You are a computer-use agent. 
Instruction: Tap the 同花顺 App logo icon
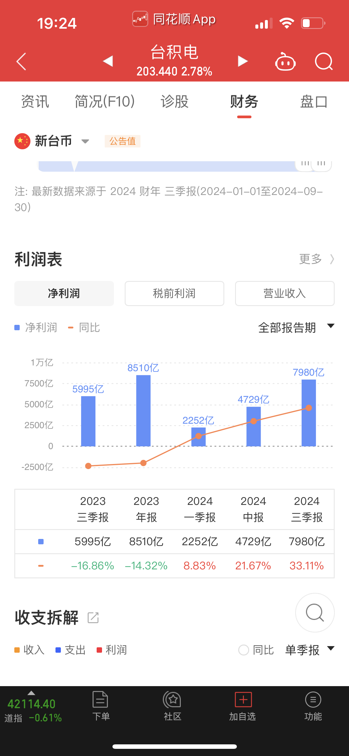coord(140,19)
